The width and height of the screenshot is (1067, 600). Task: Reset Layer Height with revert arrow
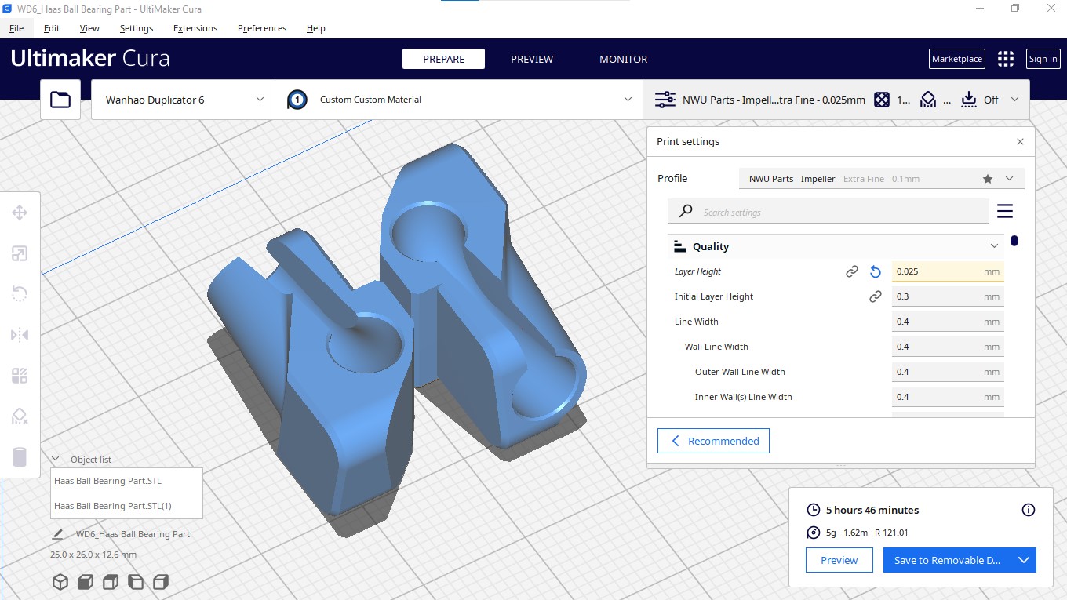pyautogui.click(x=876, y=271)
